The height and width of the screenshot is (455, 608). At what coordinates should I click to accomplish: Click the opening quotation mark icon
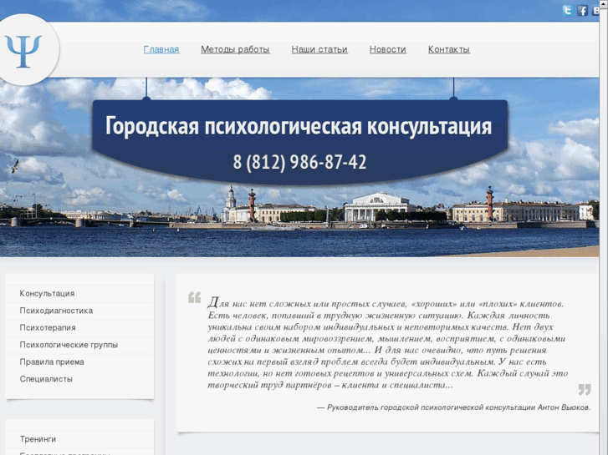click(x=195, y=297)
